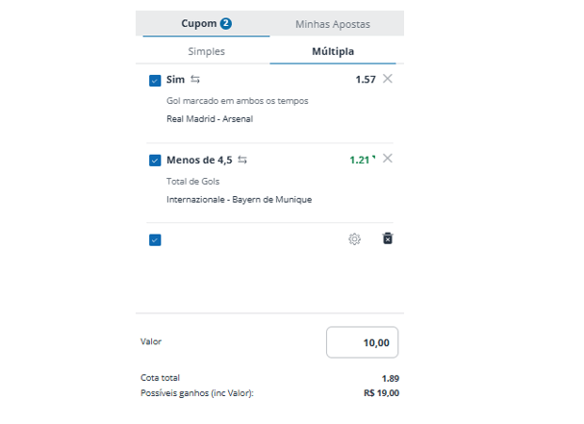Viewport: 584px width, 424px height.
Task: Uncheck the Sim bet checkbox
Action: pyautogui.click(x=155, y=81)
